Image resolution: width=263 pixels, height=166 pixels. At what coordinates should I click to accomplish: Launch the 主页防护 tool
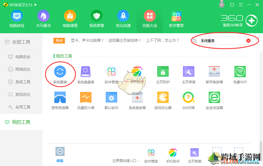click(163, 75)
